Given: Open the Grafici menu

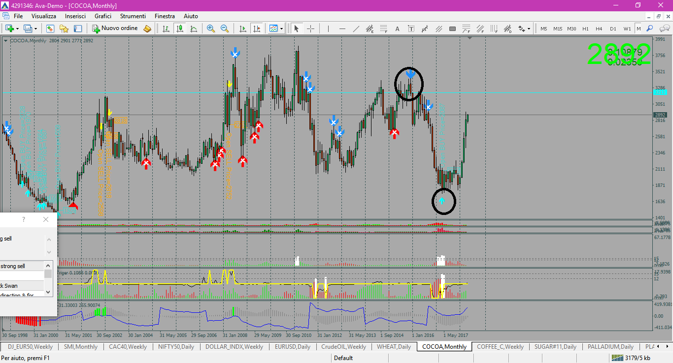Looking at the screenshot, I should tap(103, 16).
